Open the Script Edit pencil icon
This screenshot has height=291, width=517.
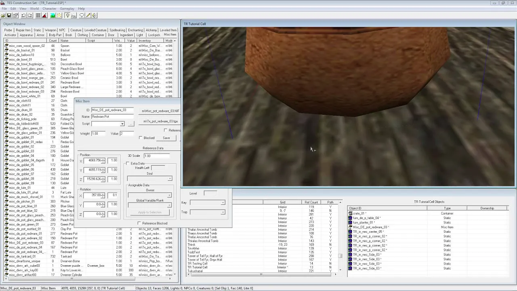point(88,15)
